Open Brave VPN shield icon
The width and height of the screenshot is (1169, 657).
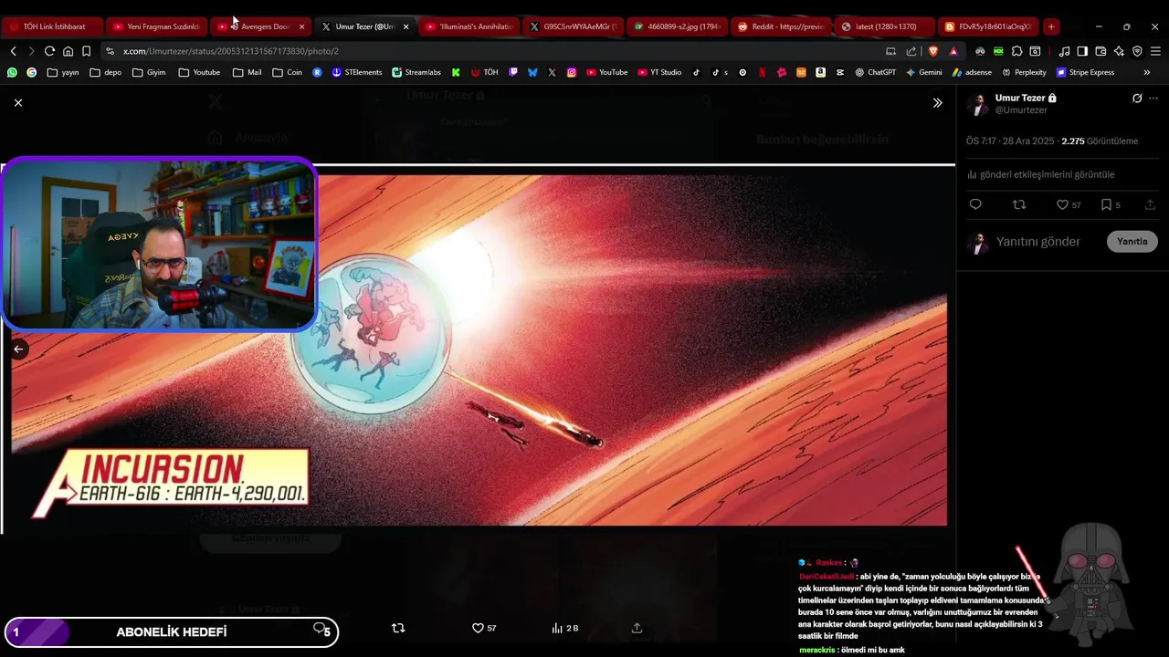1137,51
